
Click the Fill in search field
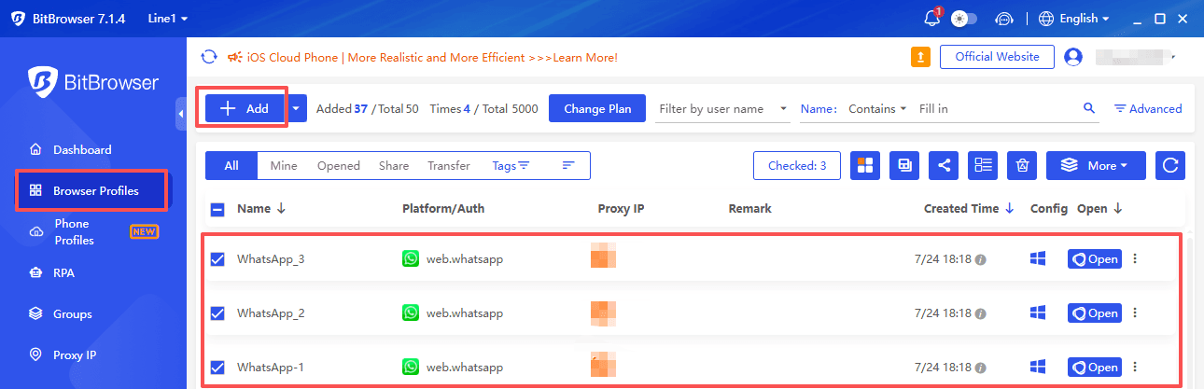click(x=994, y=108)
